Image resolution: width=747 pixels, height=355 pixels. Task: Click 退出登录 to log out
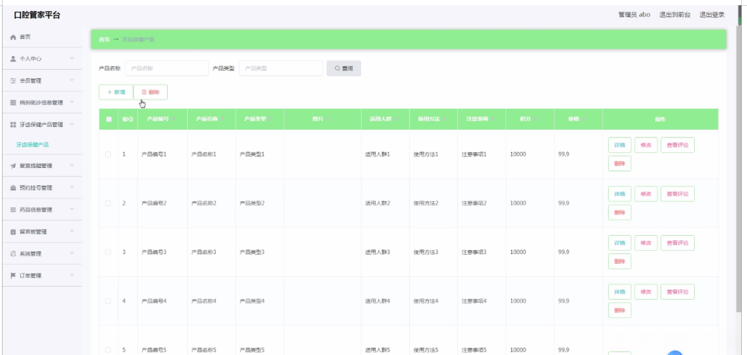[712, 15]
